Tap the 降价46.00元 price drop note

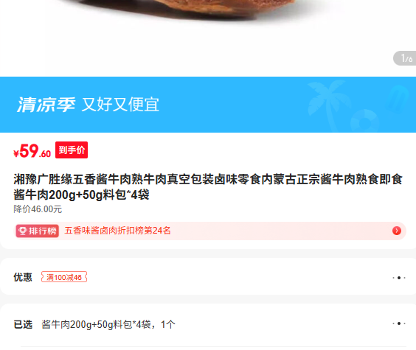(x=38, y=209)
